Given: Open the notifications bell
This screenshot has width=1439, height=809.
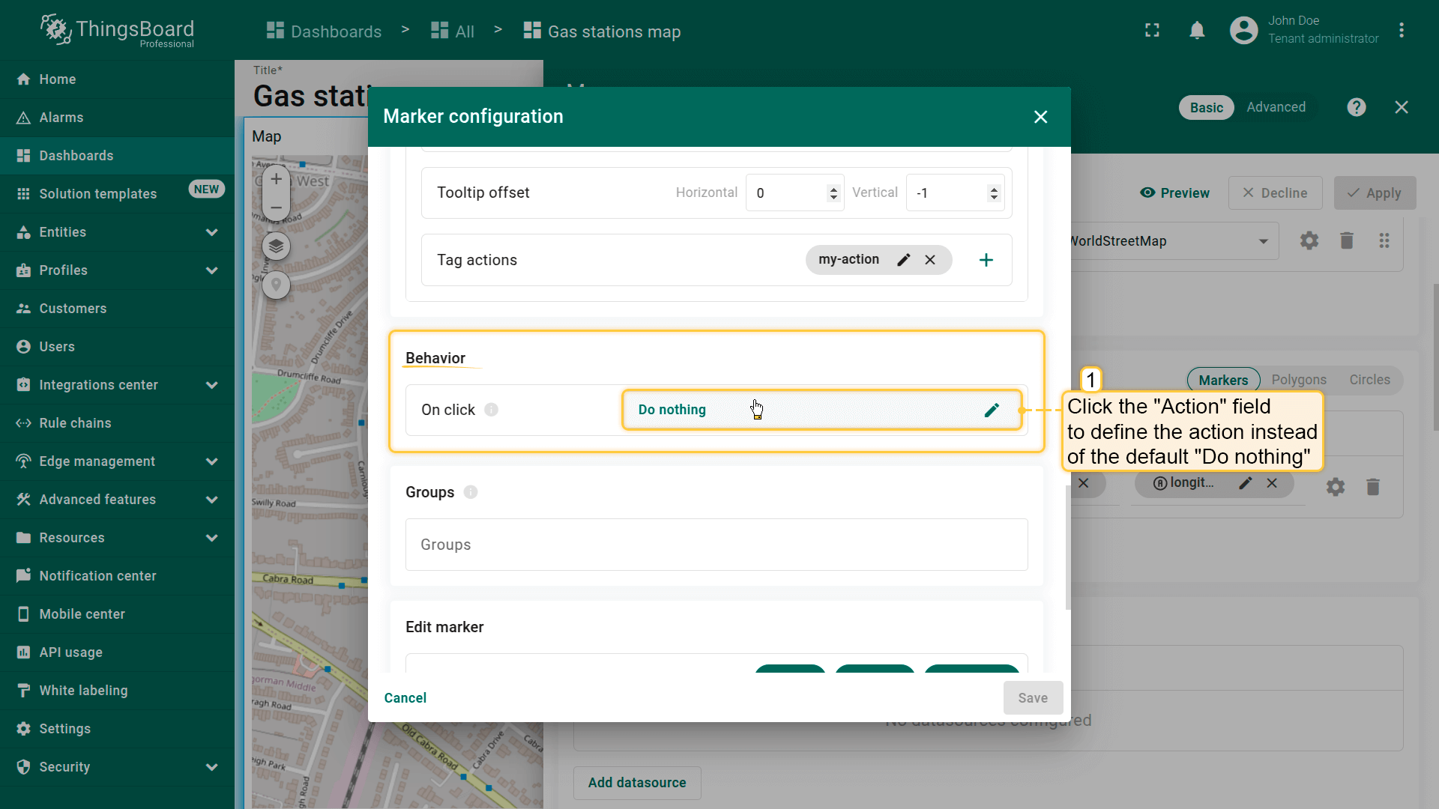Looking at the screenshot, I should coord(1197,31).
